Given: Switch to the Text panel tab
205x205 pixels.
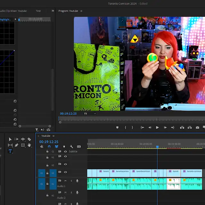Looking at the screenshot, I should click(38, 11).
